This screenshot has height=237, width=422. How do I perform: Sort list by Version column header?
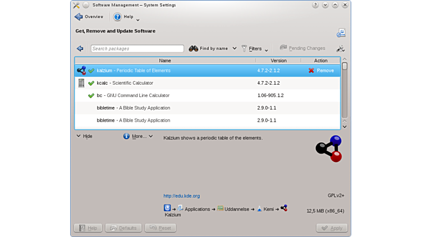point(278,61)
